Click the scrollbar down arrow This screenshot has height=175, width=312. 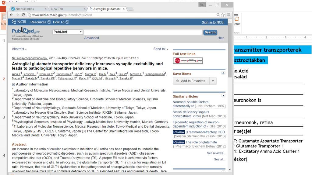tap(230, 170)
